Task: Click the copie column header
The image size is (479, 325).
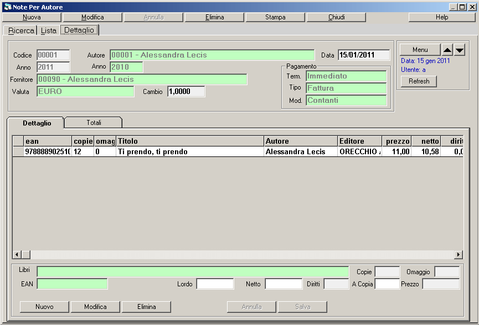Action: (x=83, y=141)
